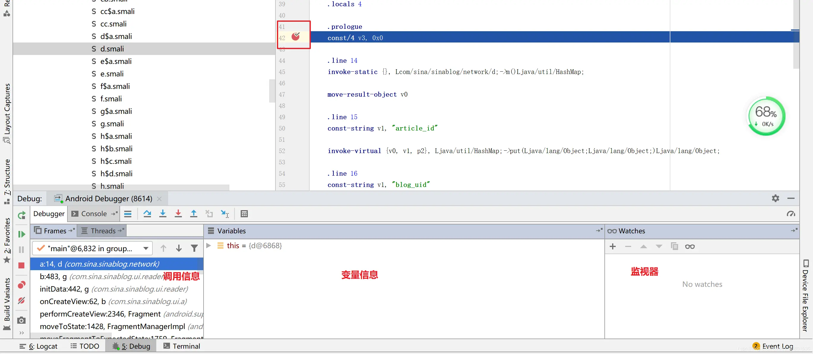The image size is (813, 354).
Task: Click the View Breakpoints icon
Action: 21,285
